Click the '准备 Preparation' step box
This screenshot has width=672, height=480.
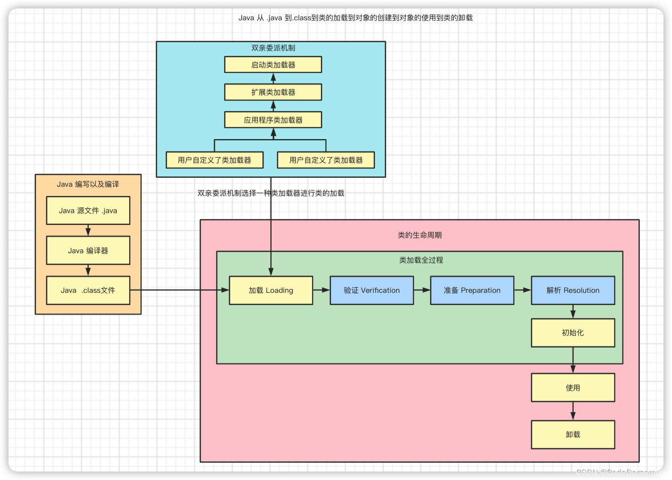point(472,290)
